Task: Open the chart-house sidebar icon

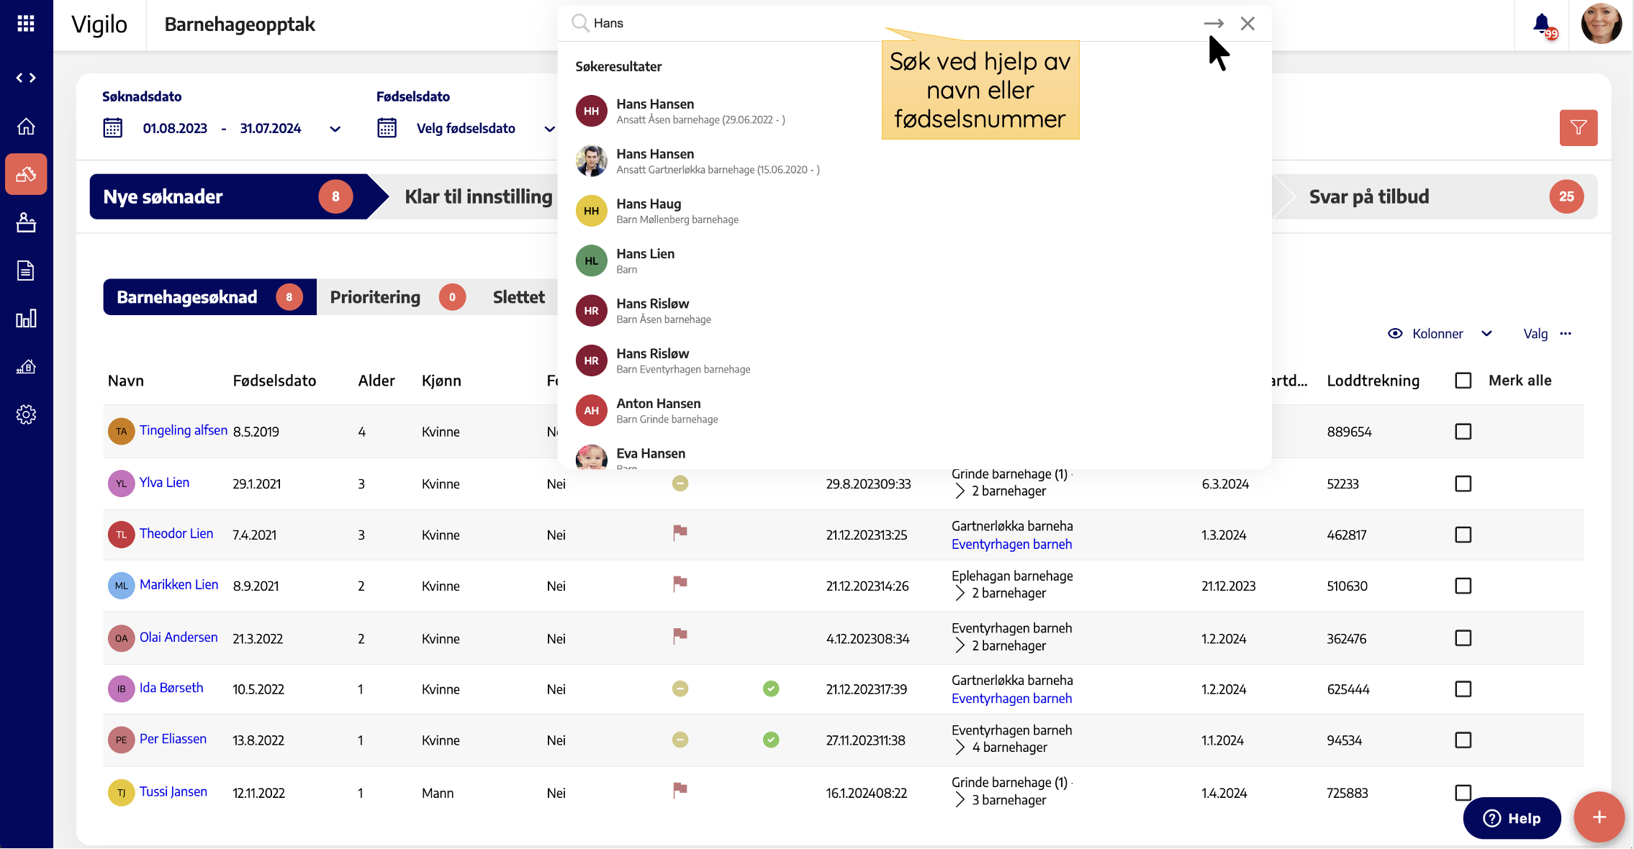Action: pos(26,367)
